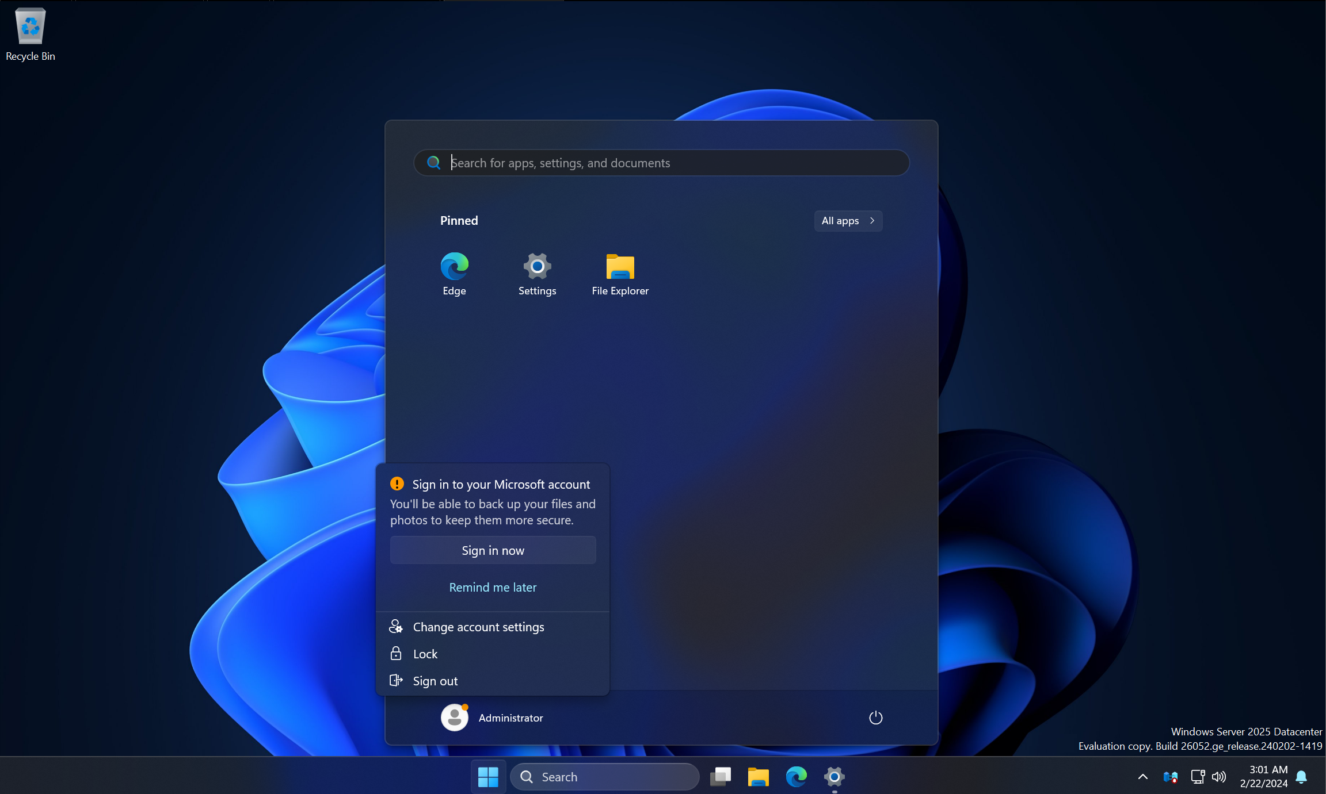Click All apps to expand pinned list
This screenshot has height=794, width=1326.
[x=845, y=220]
